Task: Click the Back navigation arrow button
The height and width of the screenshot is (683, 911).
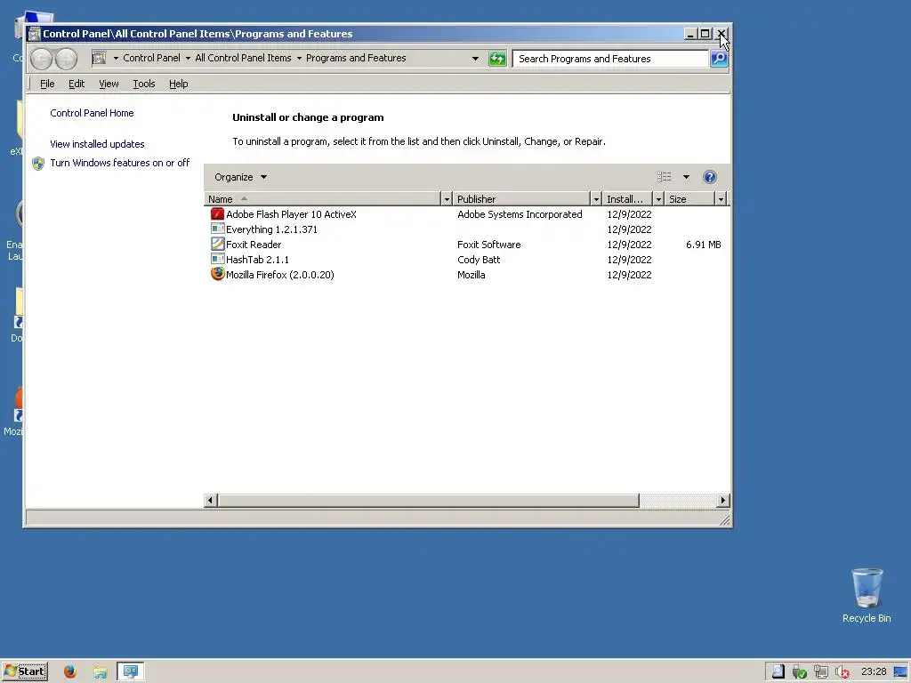Action: click(41, 59)
